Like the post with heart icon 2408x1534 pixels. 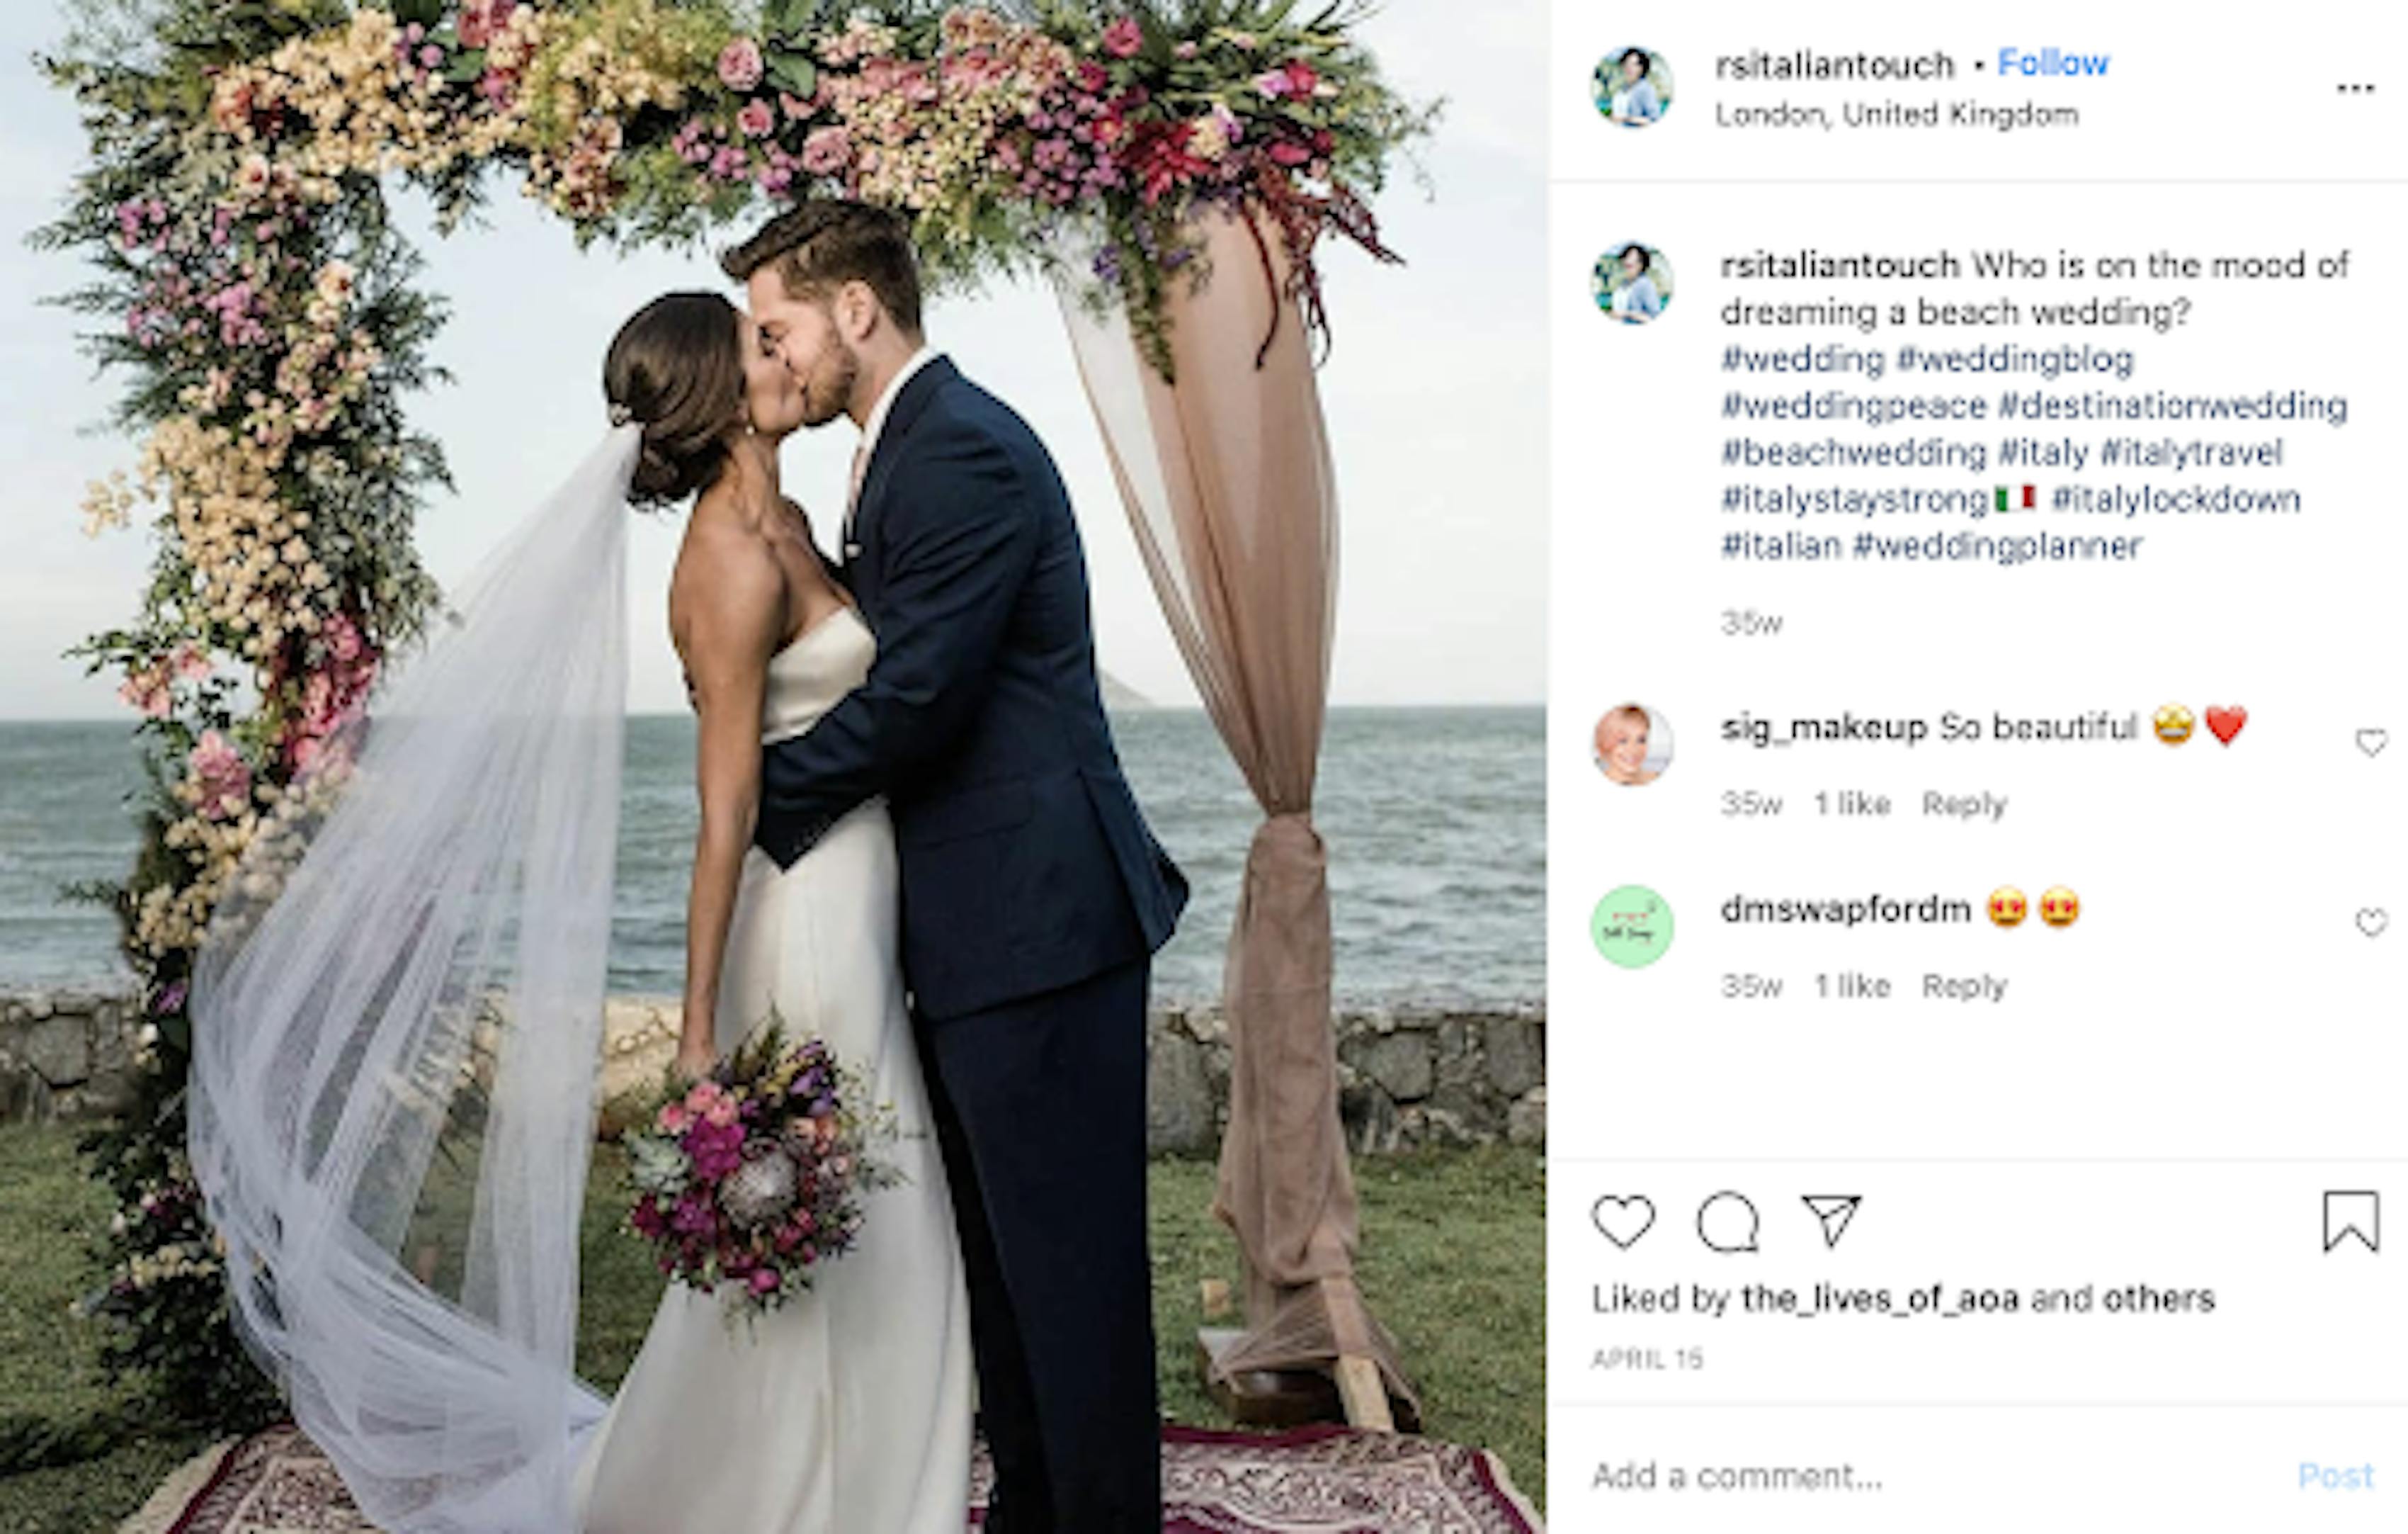coord(1623,1222)
